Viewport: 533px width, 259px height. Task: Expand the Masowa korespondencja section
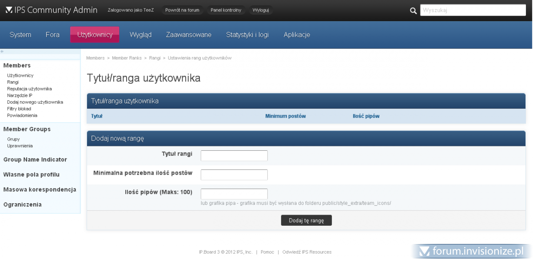[x=40, y=190]
